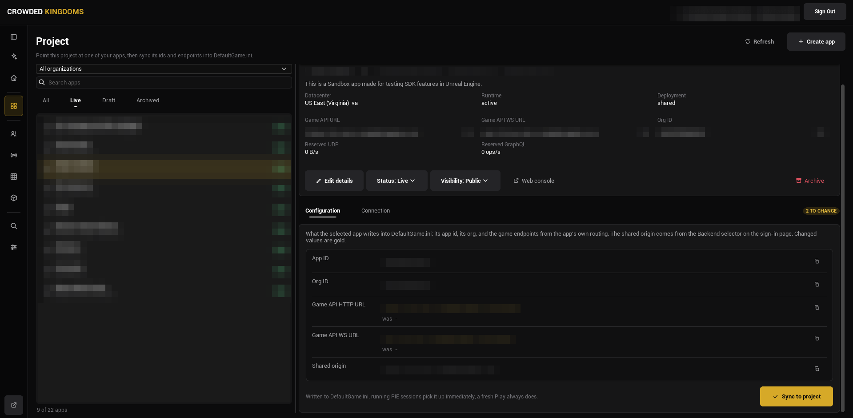Switch to the Draft apps tab
The width and height of the screenshot is (853, 418).
click(108, 100)
